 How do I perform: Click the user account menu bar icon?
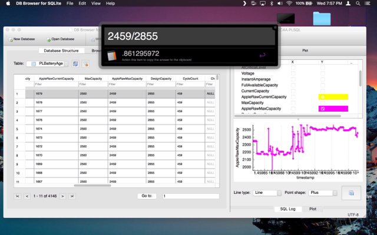tap(348, 4)
